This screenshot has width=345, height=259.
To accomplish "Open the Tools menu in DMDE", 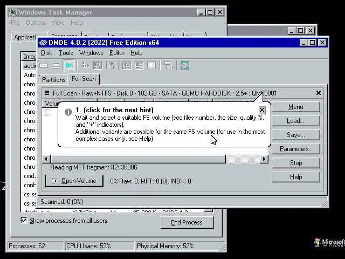I will [x=66, y=53].
